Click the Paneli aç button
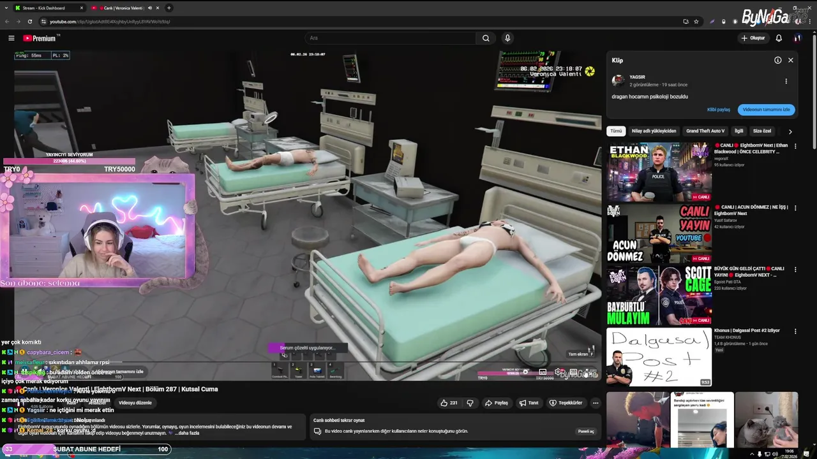The height and width of the screenshot is (459, 817). coord(586,431)
